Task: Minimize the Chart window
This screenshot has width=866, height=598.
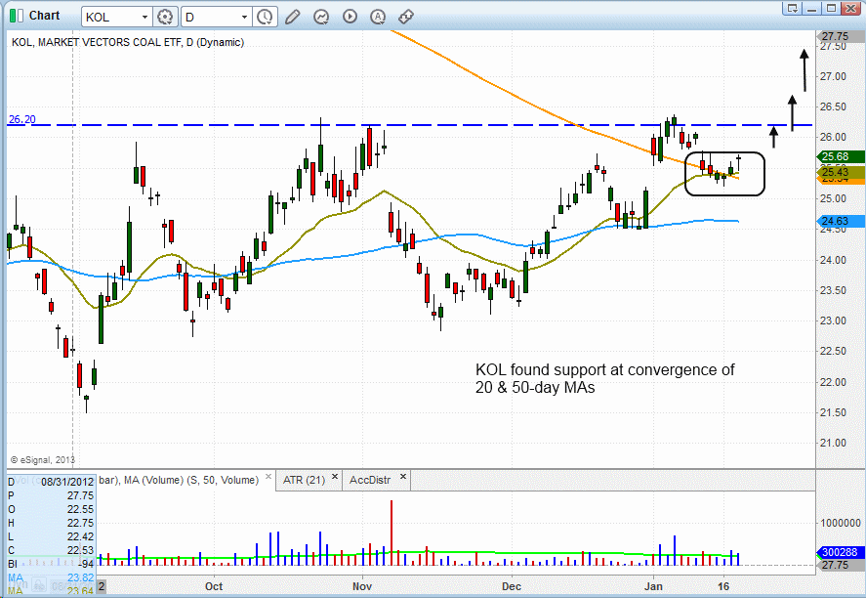Action: tap(811, 8)
